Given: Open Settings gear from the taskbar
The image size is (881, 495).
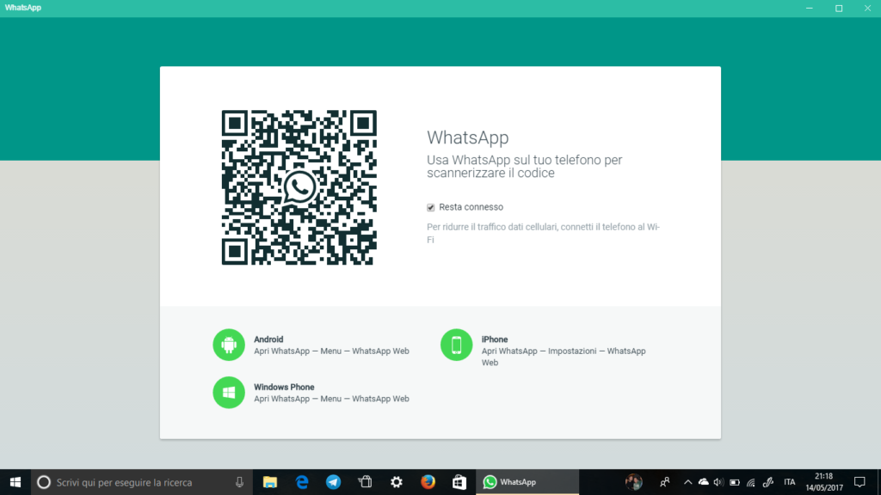Looking at the screenshot, I should pyautogui.click(x=397, y=482).
